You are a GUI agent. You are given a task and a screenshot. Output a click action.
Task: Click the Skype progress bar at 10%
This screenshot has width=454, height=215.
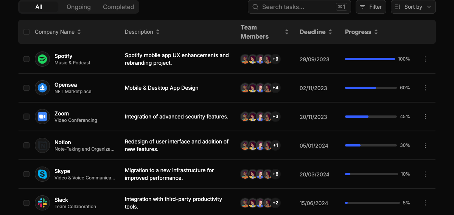coord(372,174)
